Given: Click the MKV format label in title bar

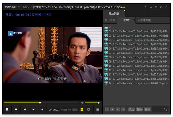Looking at the screenshot, I should [x=26, y=7].
